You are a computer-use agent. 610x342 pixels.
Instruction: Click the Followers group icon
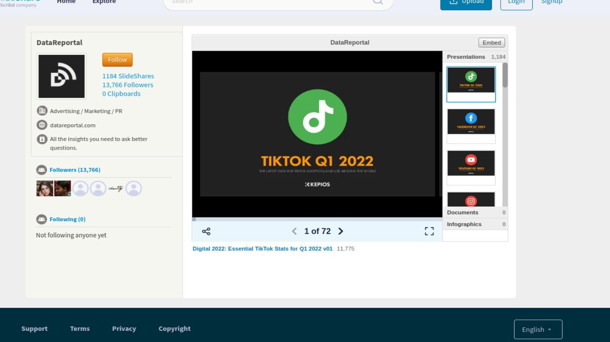point(42,170)
